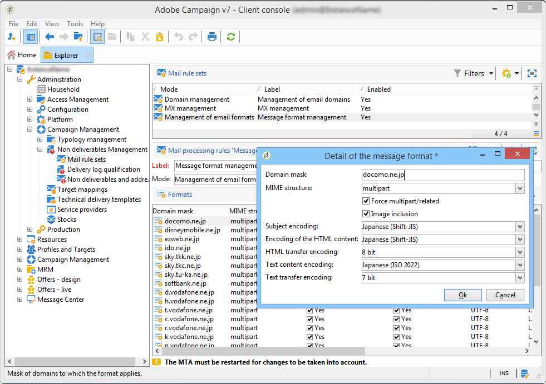This screenshot has width=546, height=384.
Task: Toggle second Yes checkbox in k.vodafone.ne.jp row
Action: [396, 337]
